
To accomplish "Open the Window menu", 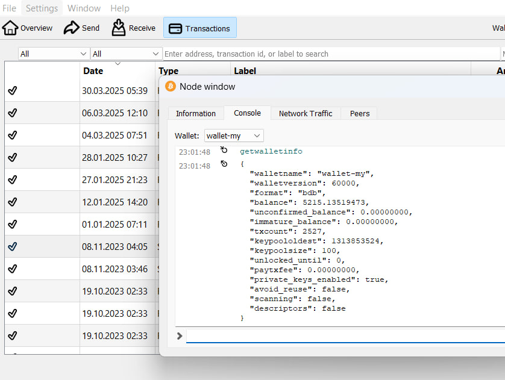I will (84, 8).
